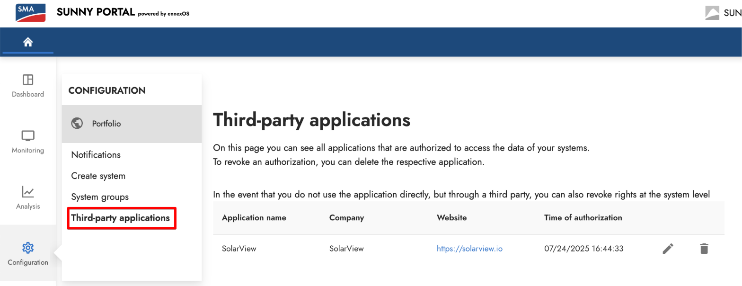Click the SMA logo
The image size is (742, 286).
pos(31,13)
